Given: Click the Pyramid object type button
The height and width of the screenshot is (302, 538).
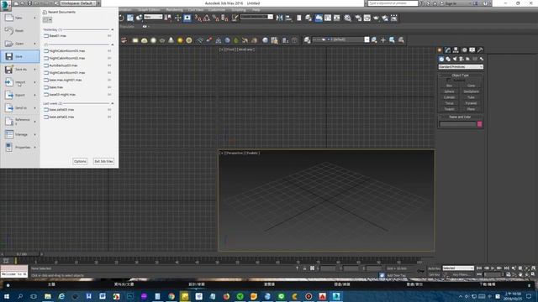Looking at the screenshot, I should coord(471,103).
